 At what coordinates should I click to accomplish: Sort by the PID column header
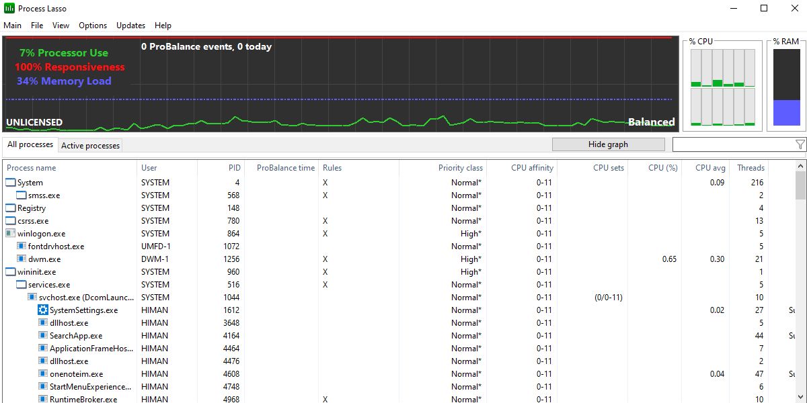221,168
